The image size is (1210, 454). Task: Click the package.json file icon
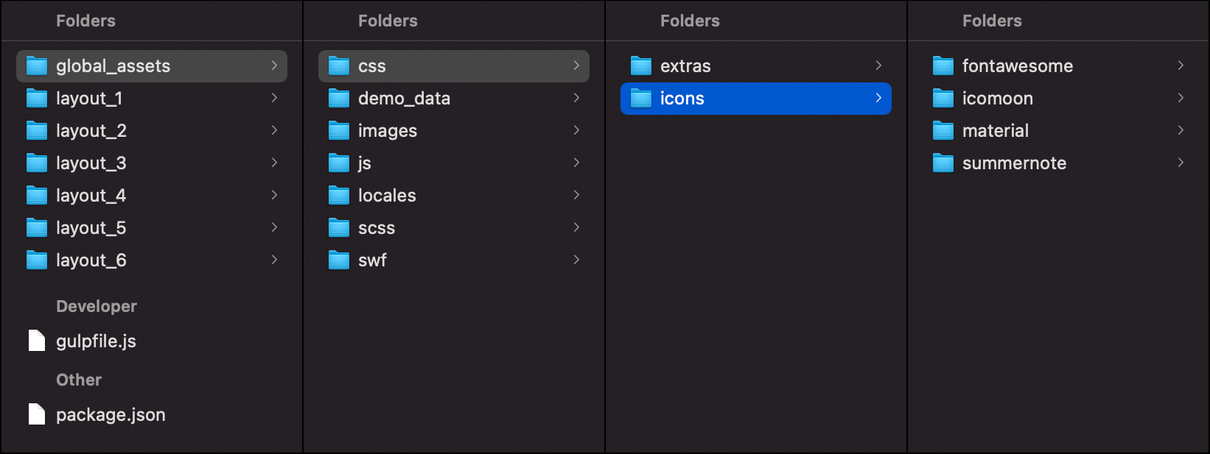37,414
